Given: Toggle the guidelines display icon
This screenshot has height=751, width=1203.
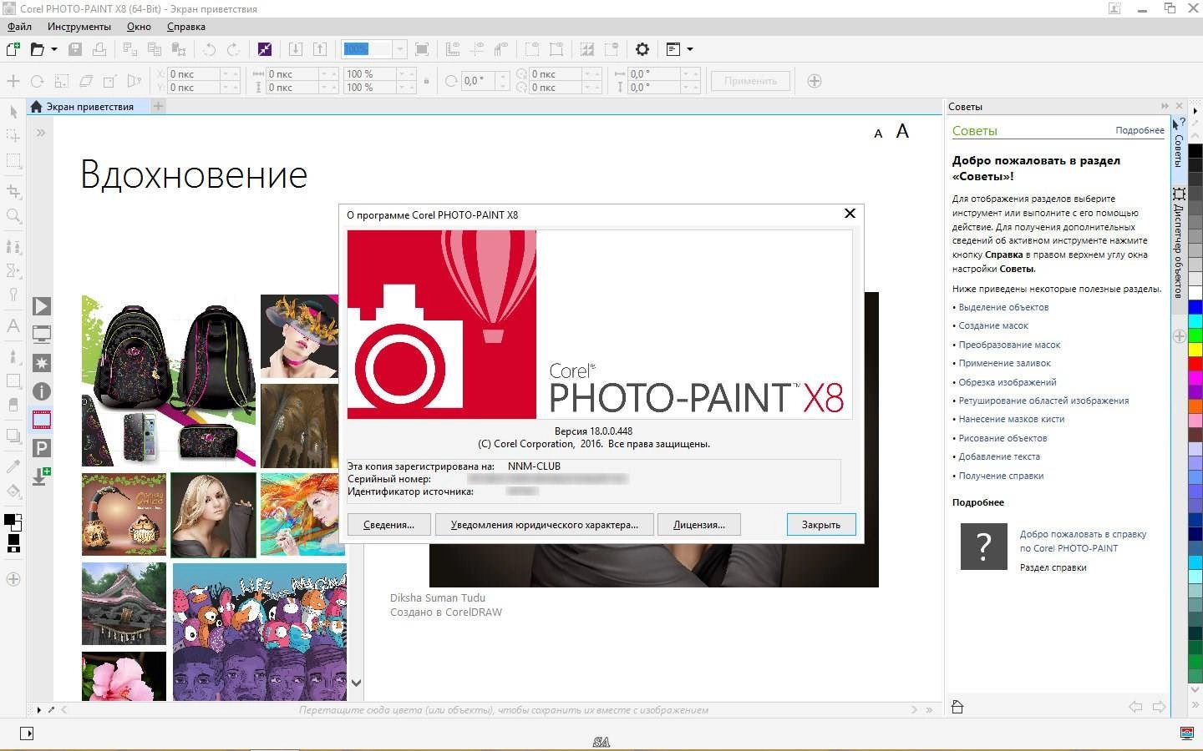Looking at the screenshot, I should [x=477, y=49].
